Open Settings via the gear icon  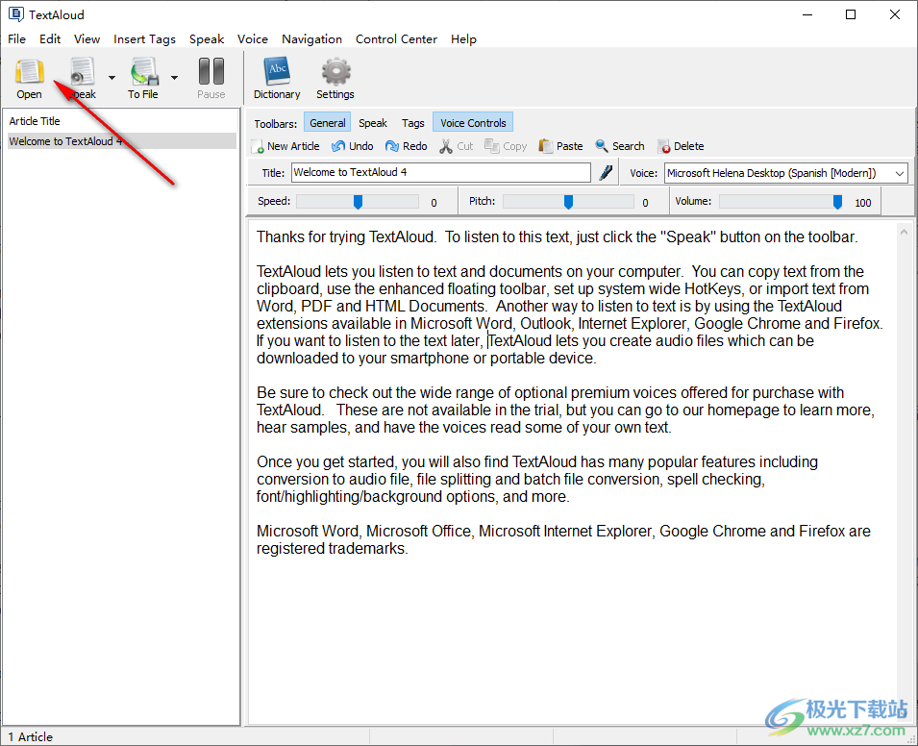(335, 78)
